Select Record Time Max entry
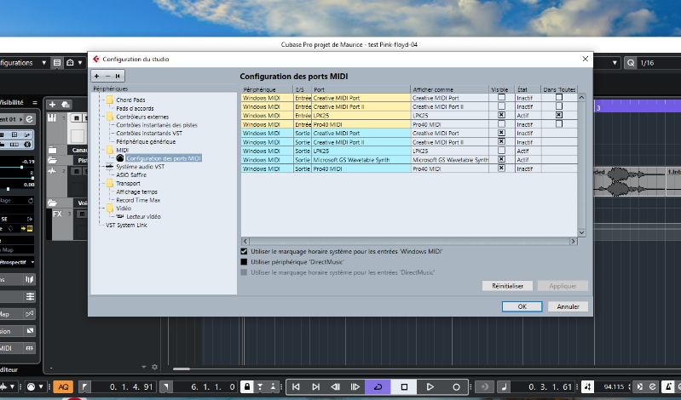Viewport: 681px width, 400px height. 138,200
